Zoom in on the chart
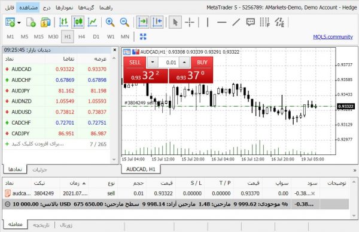This screenshot has height=232, width=359. [110, 22]
